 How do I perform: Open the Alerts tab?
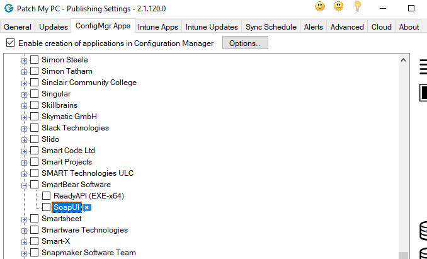pyautogui.click(x=314, y=27)
